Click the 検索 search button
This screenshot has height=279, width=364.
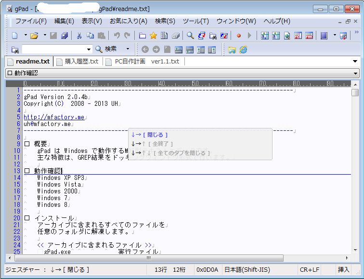(106, 49)
